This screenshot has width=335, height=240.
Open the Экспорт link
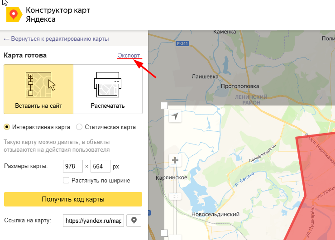click(129, 55)
